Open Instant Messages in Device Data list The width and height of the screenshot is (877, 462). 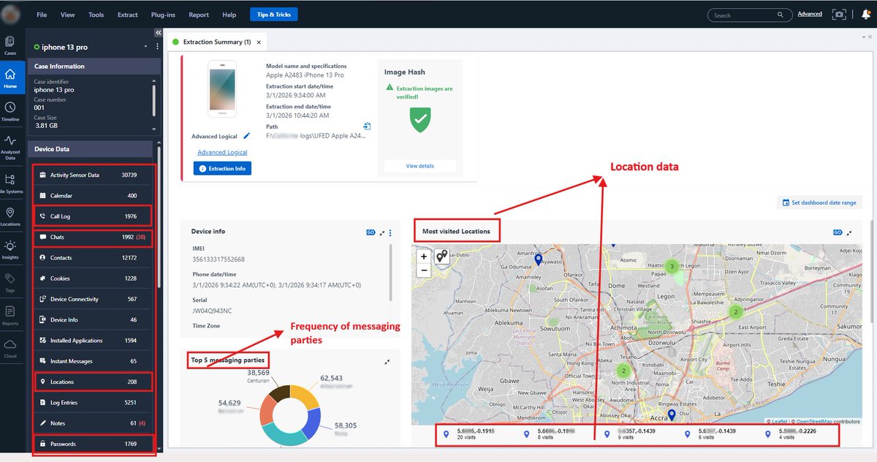pos(93,361)
